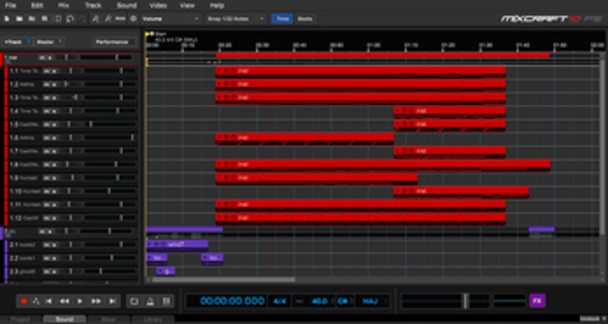Click the Rewind double-arrow button
This screenshot has width=608, height=324.
(65, 300)
